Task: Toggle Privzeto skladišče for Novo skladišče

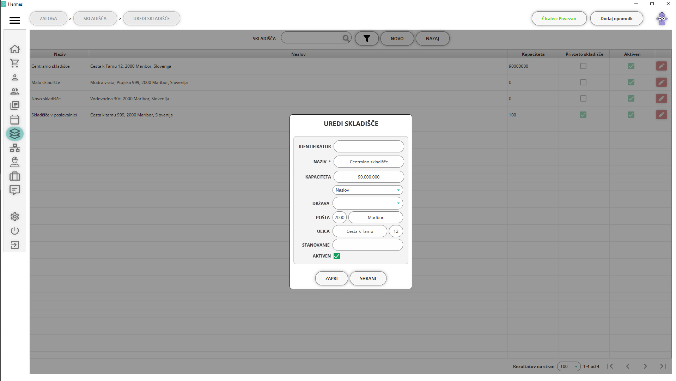Action: (x=583, y=98)
